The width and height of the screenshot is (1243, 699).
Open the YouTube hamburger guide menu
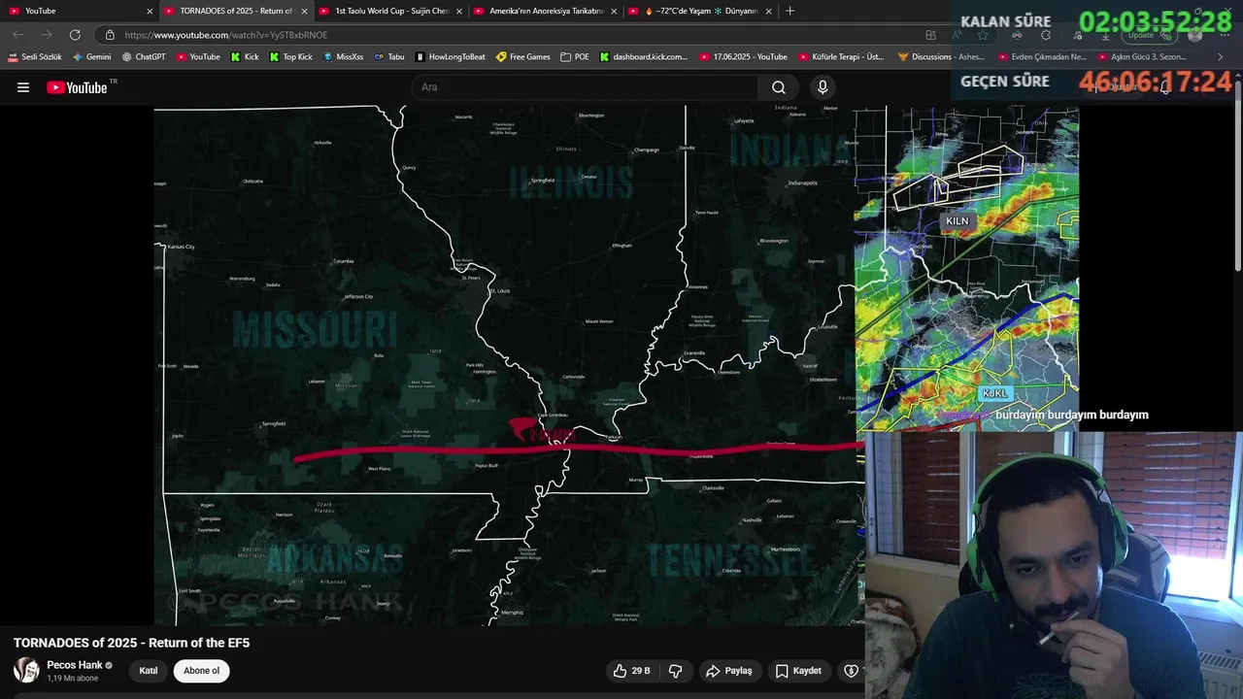tap(23, 87)
